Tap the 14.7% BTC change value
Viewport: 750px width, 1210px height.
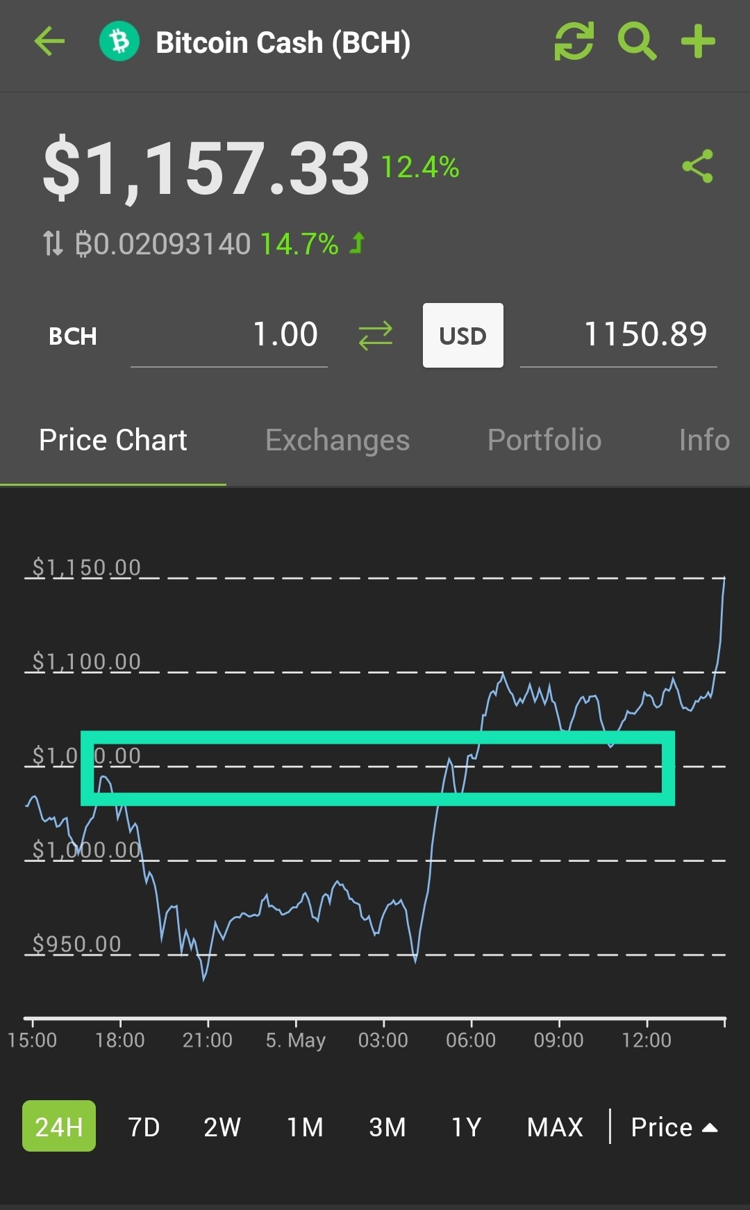[299, 244]
